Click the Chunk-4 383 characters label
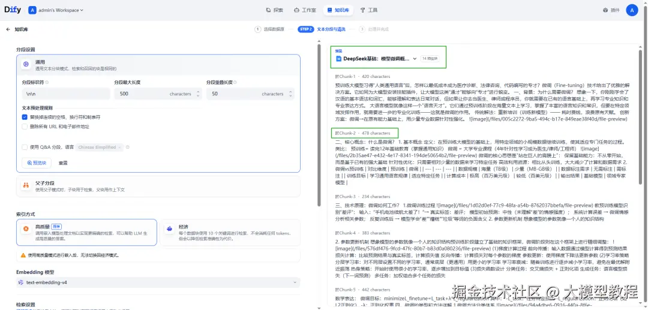Screen dimensions: 648x310 point(362,233)
